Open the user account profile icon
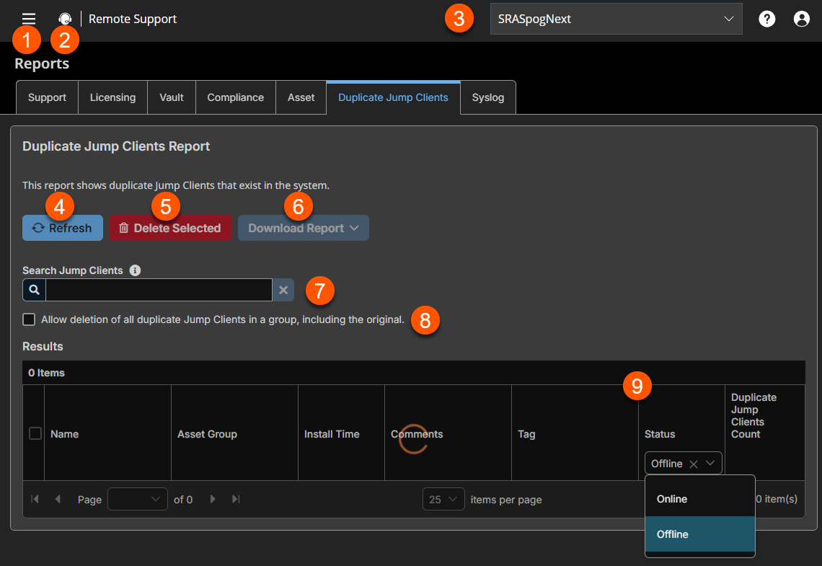The width and height of the screenshot is (822, 566). 802,19
